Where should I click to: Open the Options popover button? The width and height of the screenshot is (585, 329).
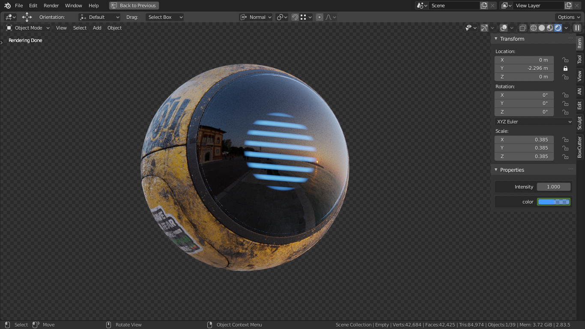tap(568, 17)
